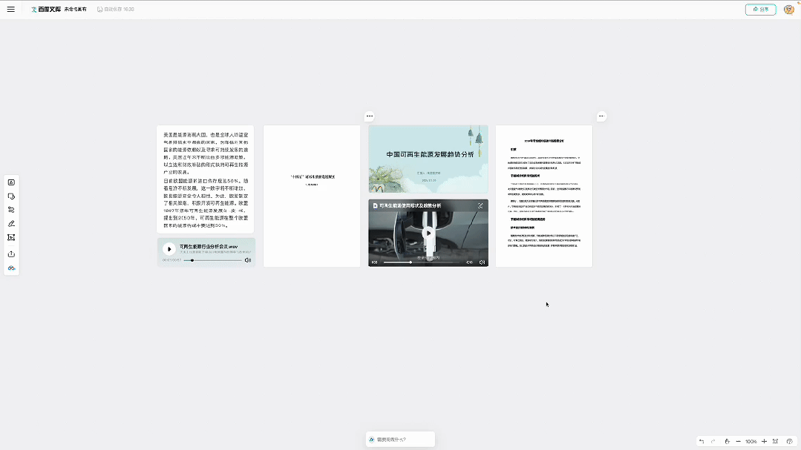Click the export/upload icon in the sidebar
The image size is (801, 450).
click(x=11, y=251)
